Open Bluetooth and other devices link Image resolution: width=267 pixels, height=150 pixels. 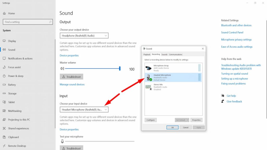tap(236, 25)
